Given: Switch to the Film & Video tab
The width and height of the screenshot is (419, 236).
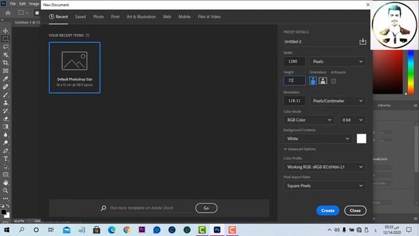Looking at the screenshot, I should coord(209,16).
